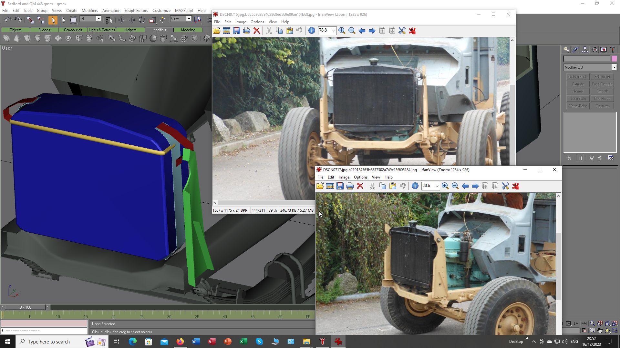Click the Undo arrow in gmax toolbar
Screen dimensions: 620x348
point(8,20)
